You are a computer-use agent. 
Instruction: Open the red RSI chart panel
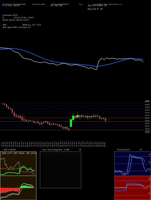click(x=133, y=188)
